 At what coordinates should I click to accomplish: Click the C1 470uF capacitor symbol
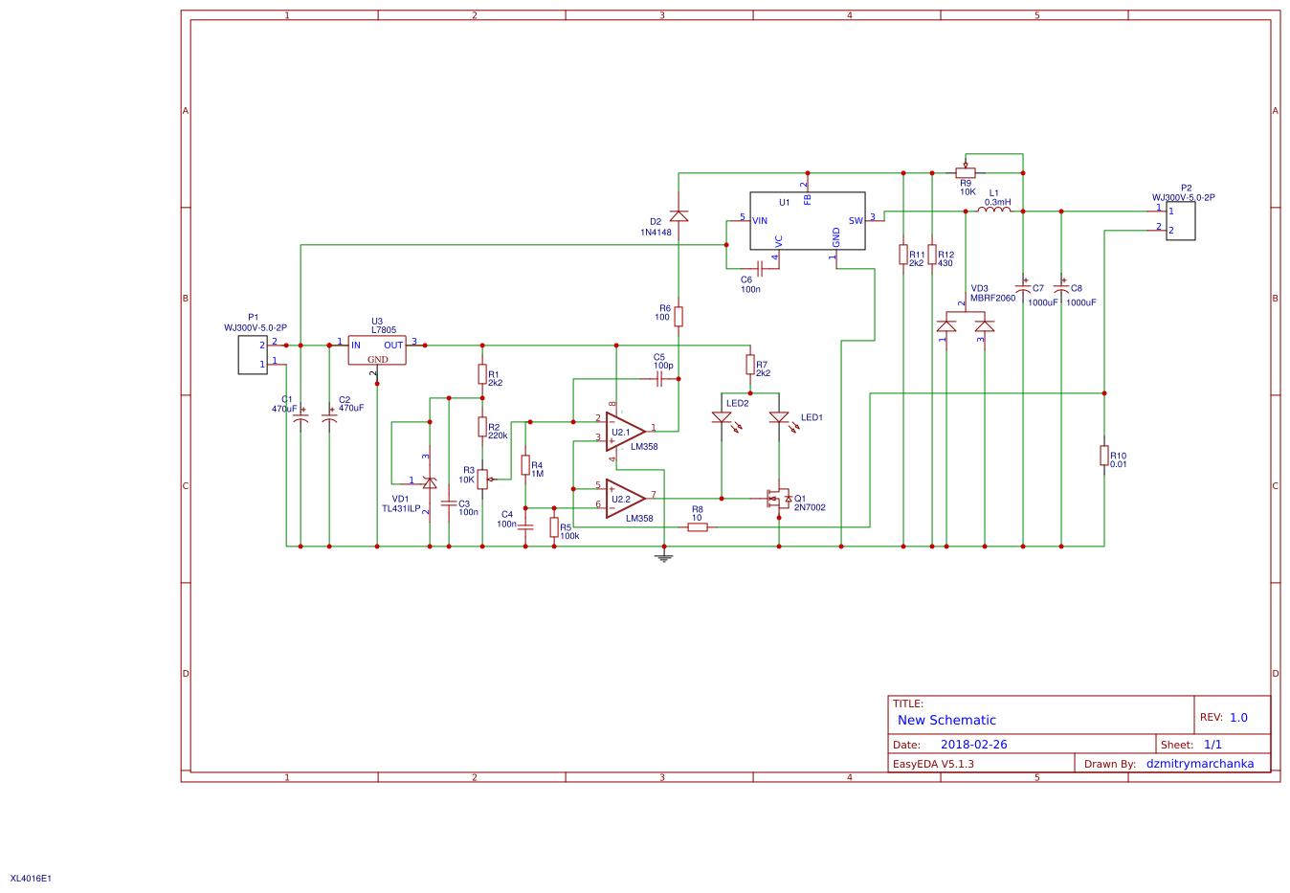(300, 417)
